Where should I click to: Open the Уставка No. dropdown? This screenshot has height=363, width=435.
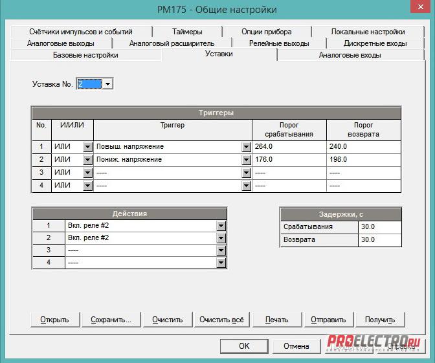click(x=107, y=84)
